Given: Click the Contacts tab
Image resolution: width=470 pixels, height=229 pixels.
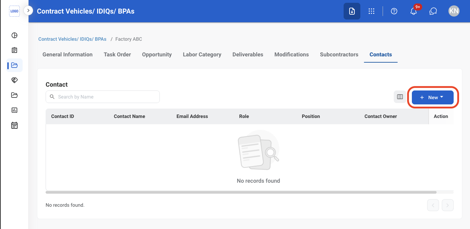Looking at the screenshot, I should 381,55.
